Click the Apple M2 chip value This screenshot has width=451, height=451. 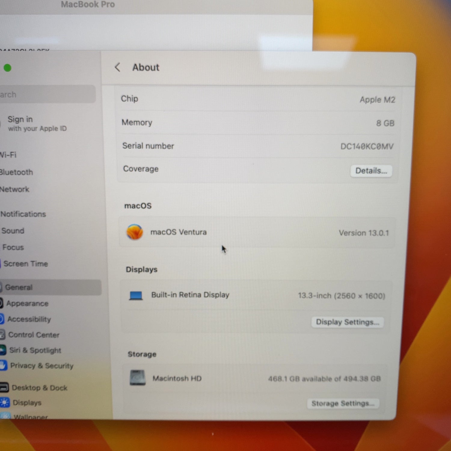pos(377,100)
